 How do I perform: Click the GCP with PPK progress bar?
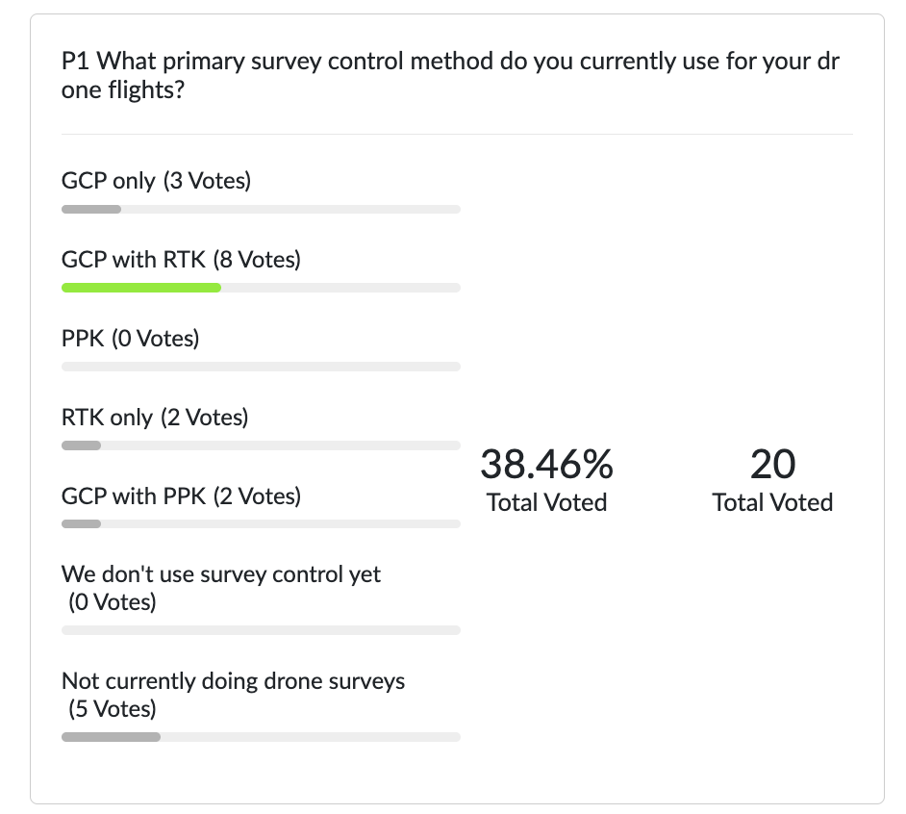[x=261, y=524]
